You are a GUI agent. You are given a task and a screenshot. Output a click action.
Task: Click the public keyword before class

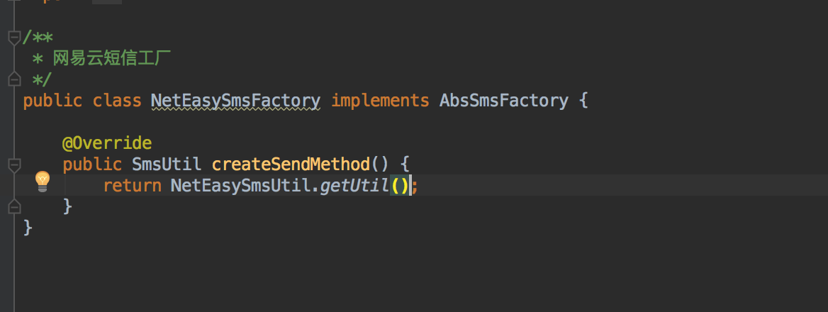coord(52,101)
